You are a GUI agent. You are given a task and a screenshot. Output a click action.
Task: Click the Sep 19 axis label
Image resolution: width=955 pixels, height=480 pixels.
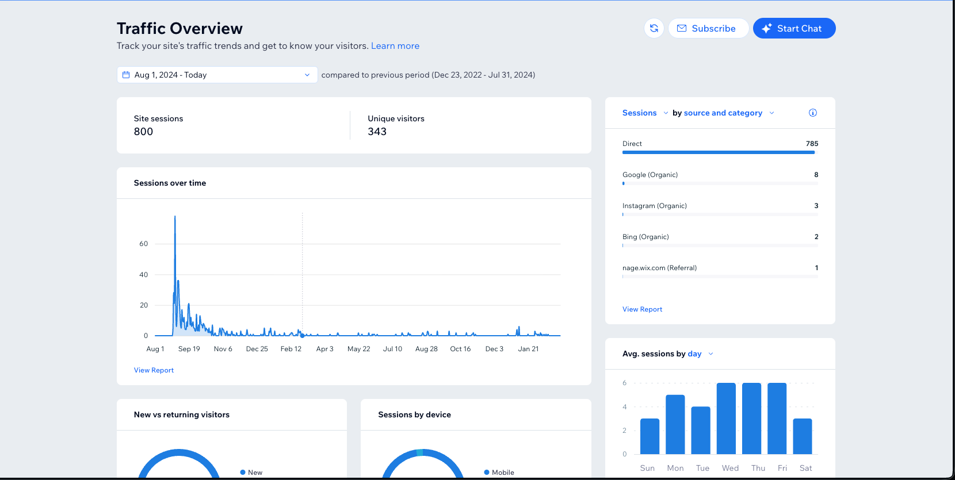tap(189, 349)
